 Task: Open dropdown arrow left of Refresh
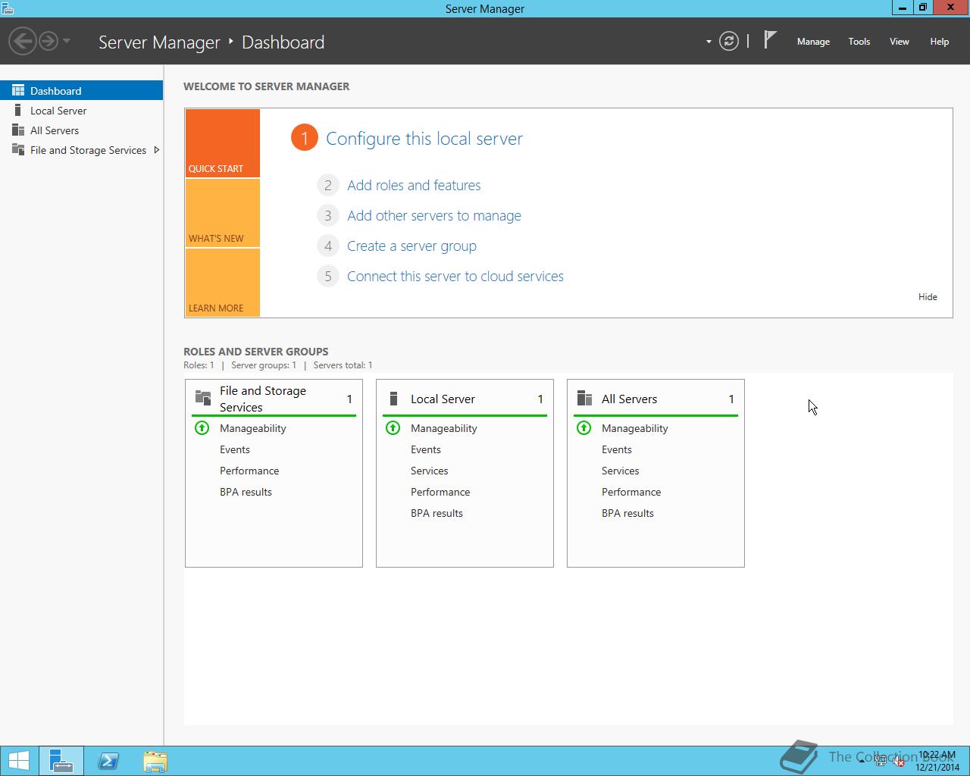tap(709, 42)
